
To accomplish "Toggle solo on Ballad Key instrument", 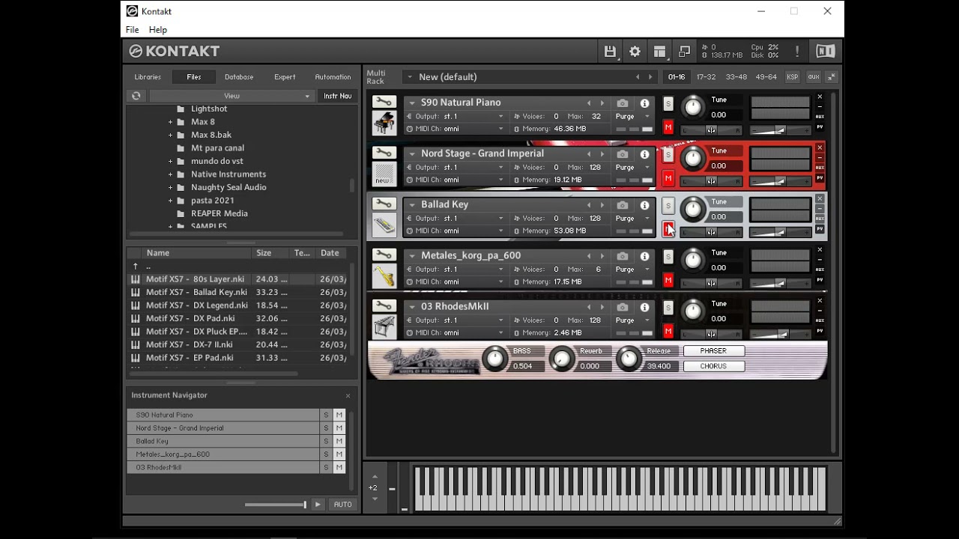I will click(668, 206).
